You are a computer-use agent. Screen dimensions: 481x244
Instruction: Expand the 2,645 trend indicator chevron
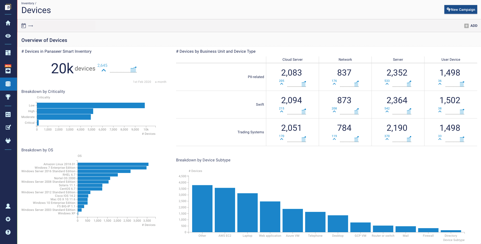(103, 71)
